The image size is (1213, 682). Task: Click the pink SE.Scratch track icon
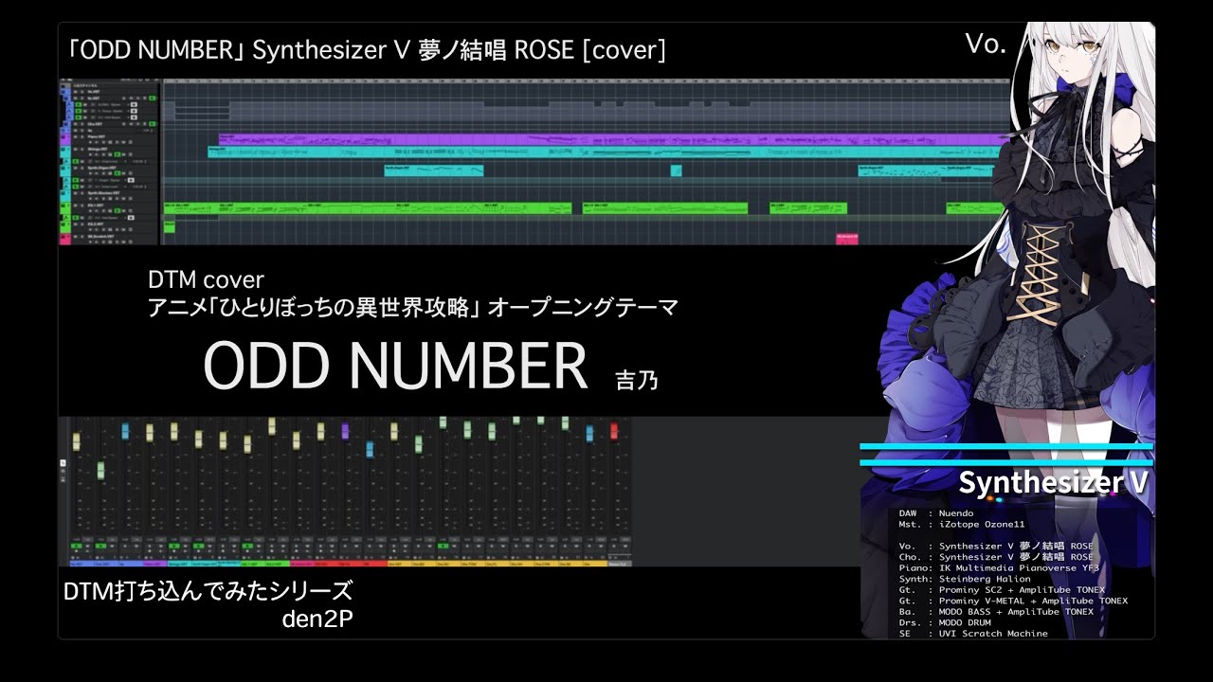65,237
